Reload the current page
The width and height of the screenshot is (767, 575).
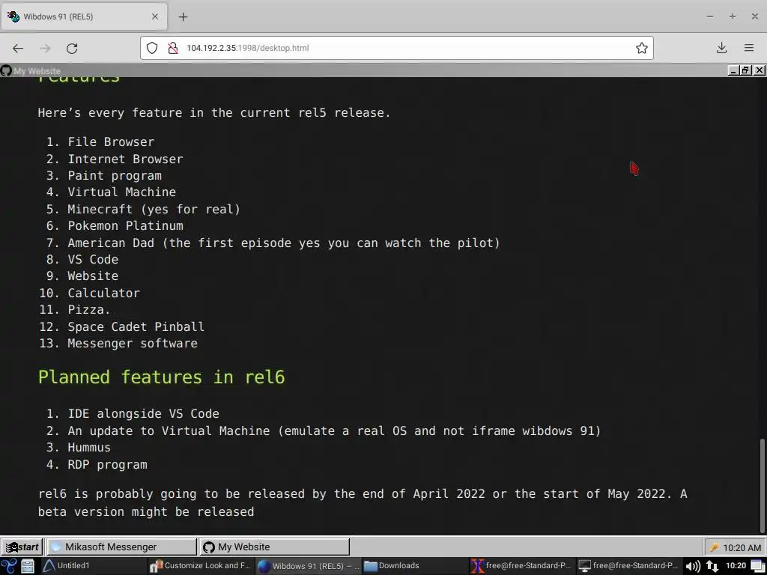(72, 48)
